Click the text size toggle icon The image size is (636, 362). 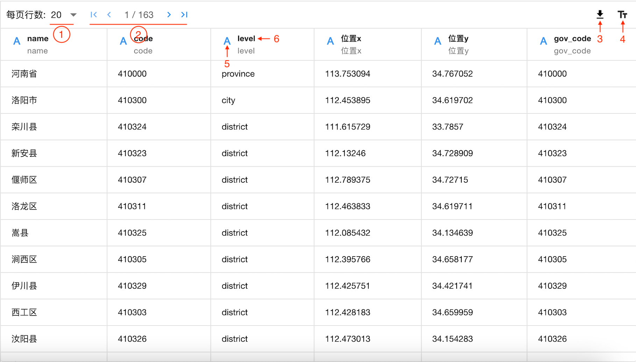[622, 15]
